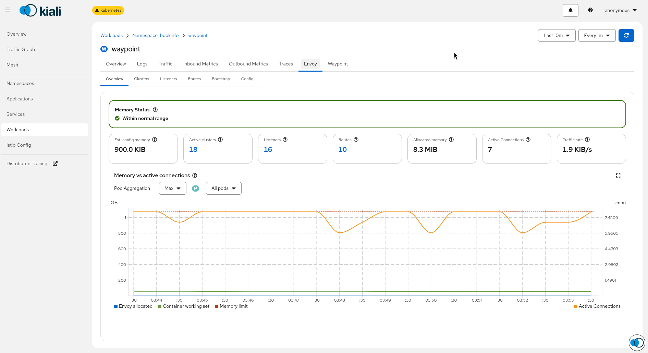Open Traffic Graph in the sidebar
Screen dimensions: 648x353
point(45,49)
